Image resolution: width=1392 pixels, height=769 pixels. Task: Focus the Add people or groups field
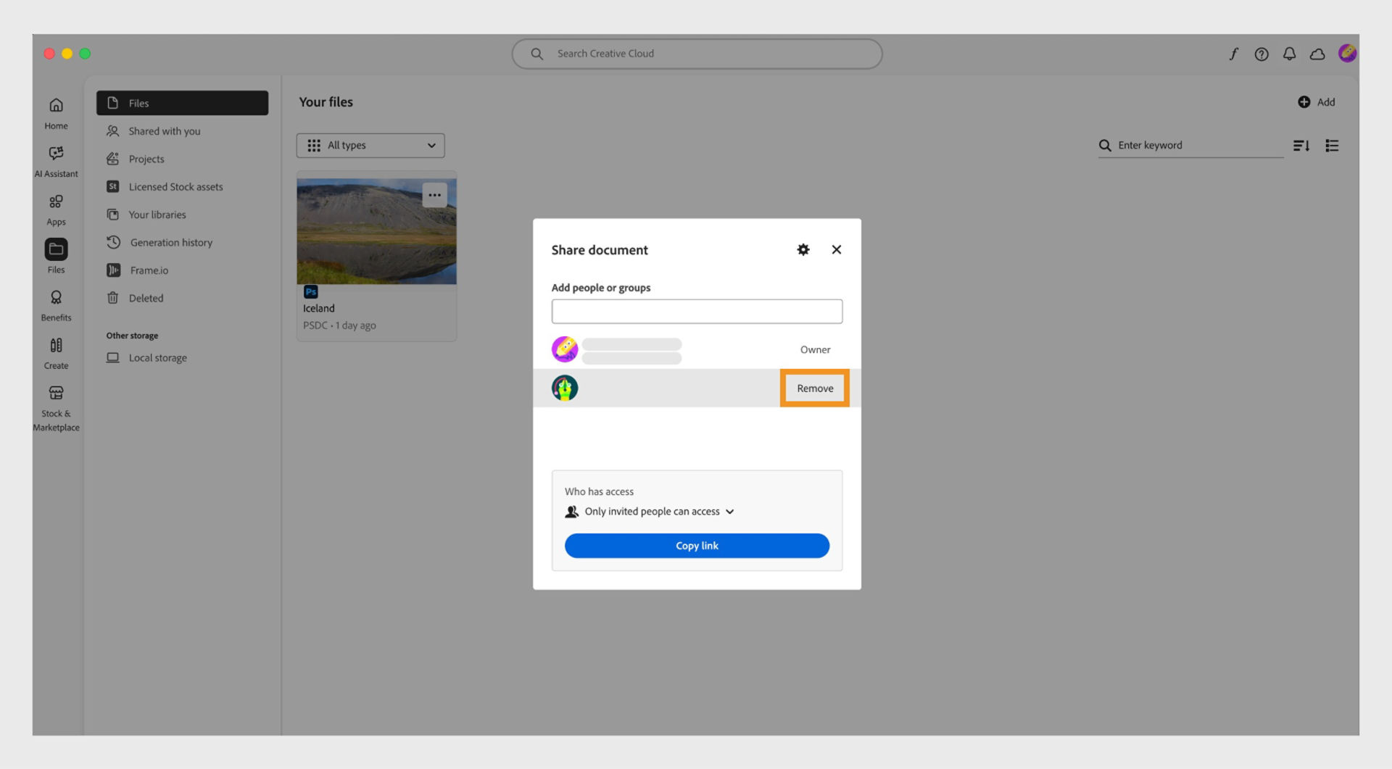coord(697,312)
